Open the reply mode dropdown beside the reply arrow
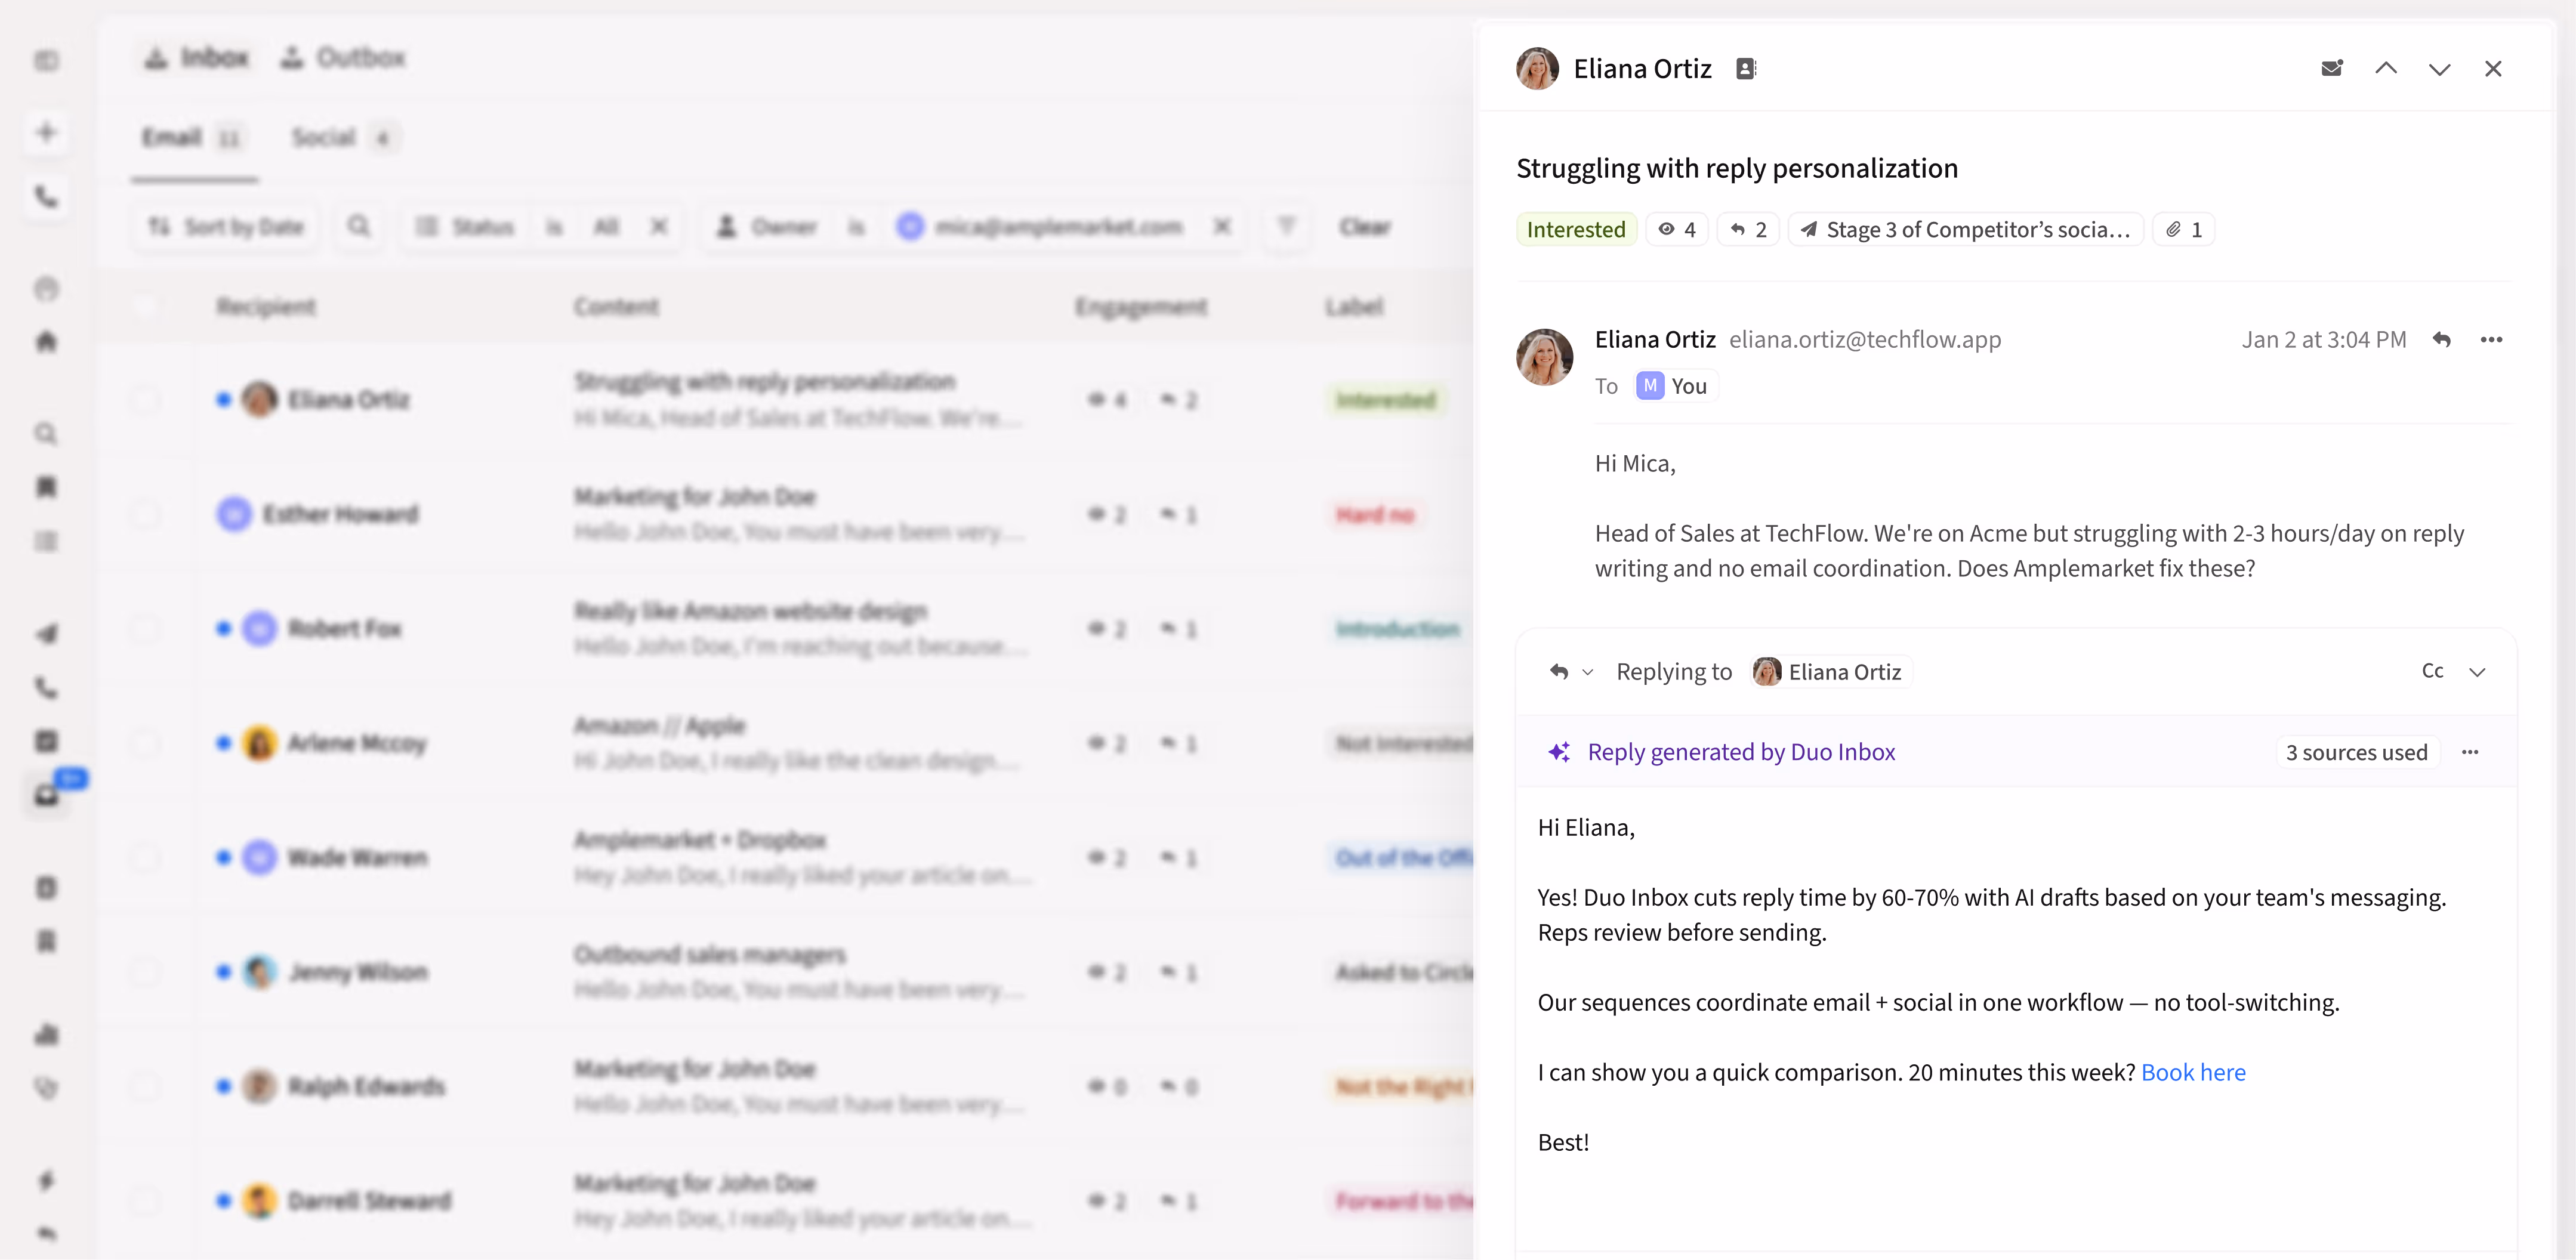The width and height of the screenshot is (2576, 1260). pyautogui.click(x=1588, y=672)
